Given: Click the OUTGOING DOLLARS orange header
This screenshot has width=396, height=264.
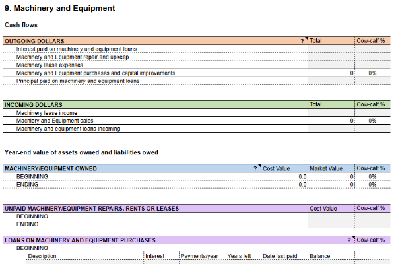Looking at the screenshot, I should pos(152,41).
